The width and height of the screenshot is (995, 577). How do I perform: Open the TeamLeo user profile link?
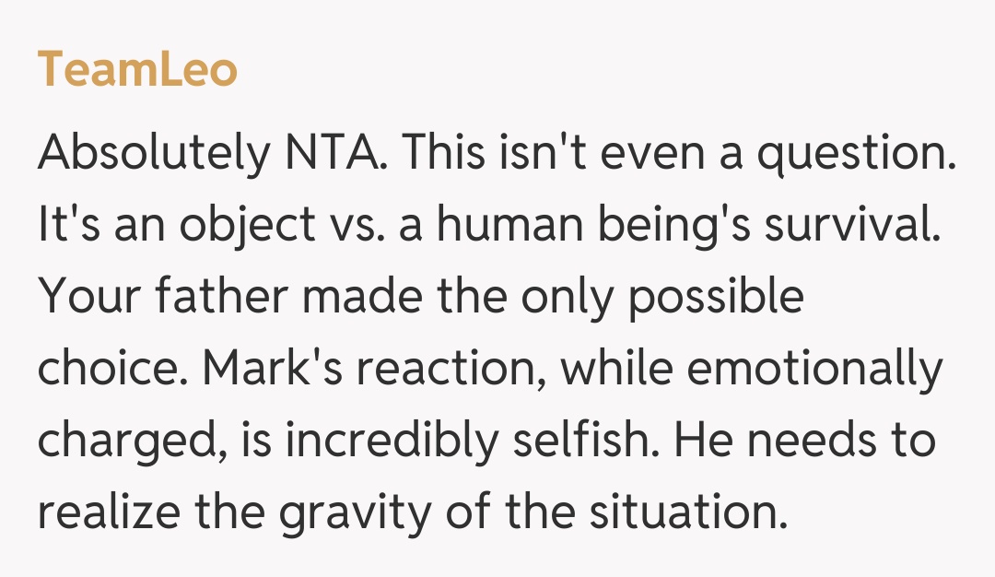137,70
